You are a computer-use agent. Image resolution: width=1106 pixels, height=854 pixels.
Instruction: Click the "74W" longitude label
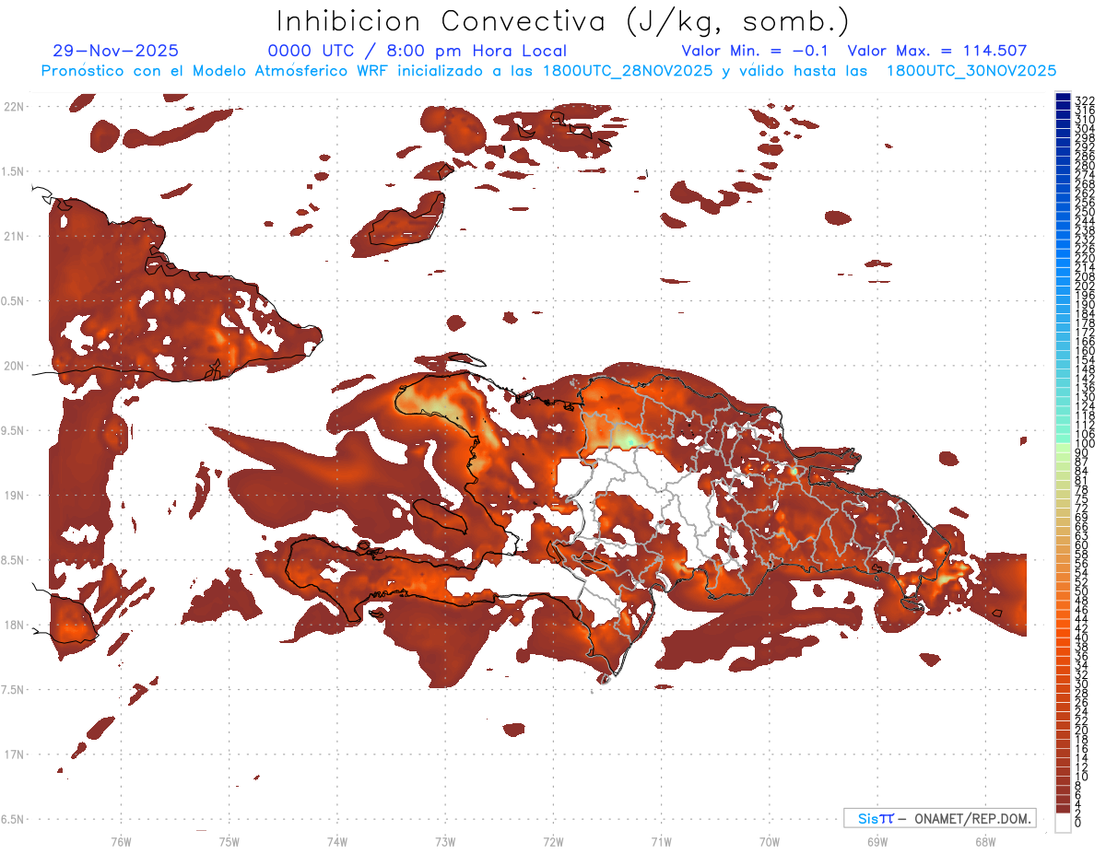pyautogui.click(x=336, y=841)
